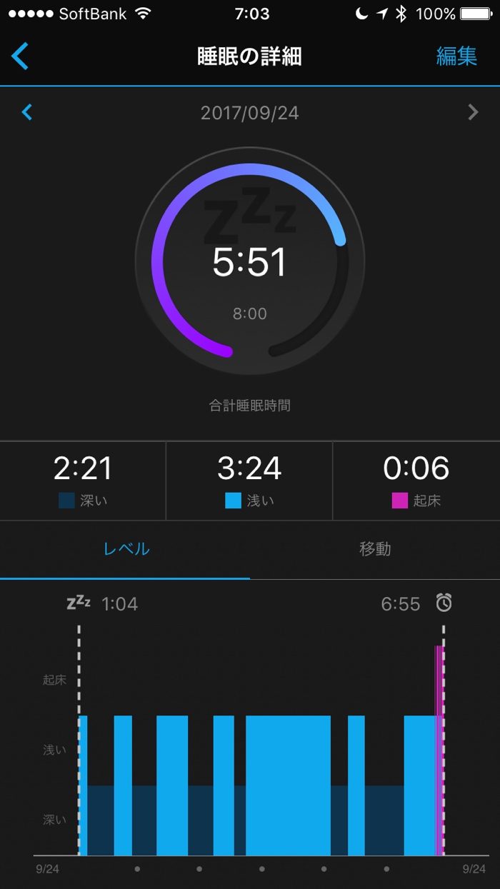Tap the 5:51 total sleep time
Viewport: 500px width, 889px height.
point(249,262)
